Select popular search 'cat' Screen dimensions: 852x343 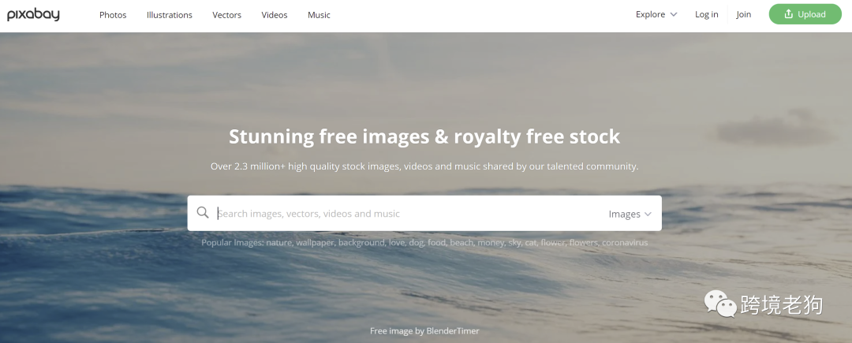pyautogui.click(x=530, y=243)
